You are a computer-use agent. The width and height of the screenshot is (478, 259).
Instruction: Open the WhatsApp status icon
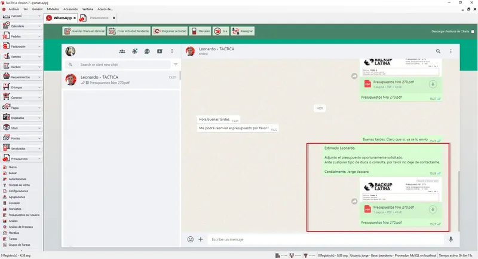[134, 51]
